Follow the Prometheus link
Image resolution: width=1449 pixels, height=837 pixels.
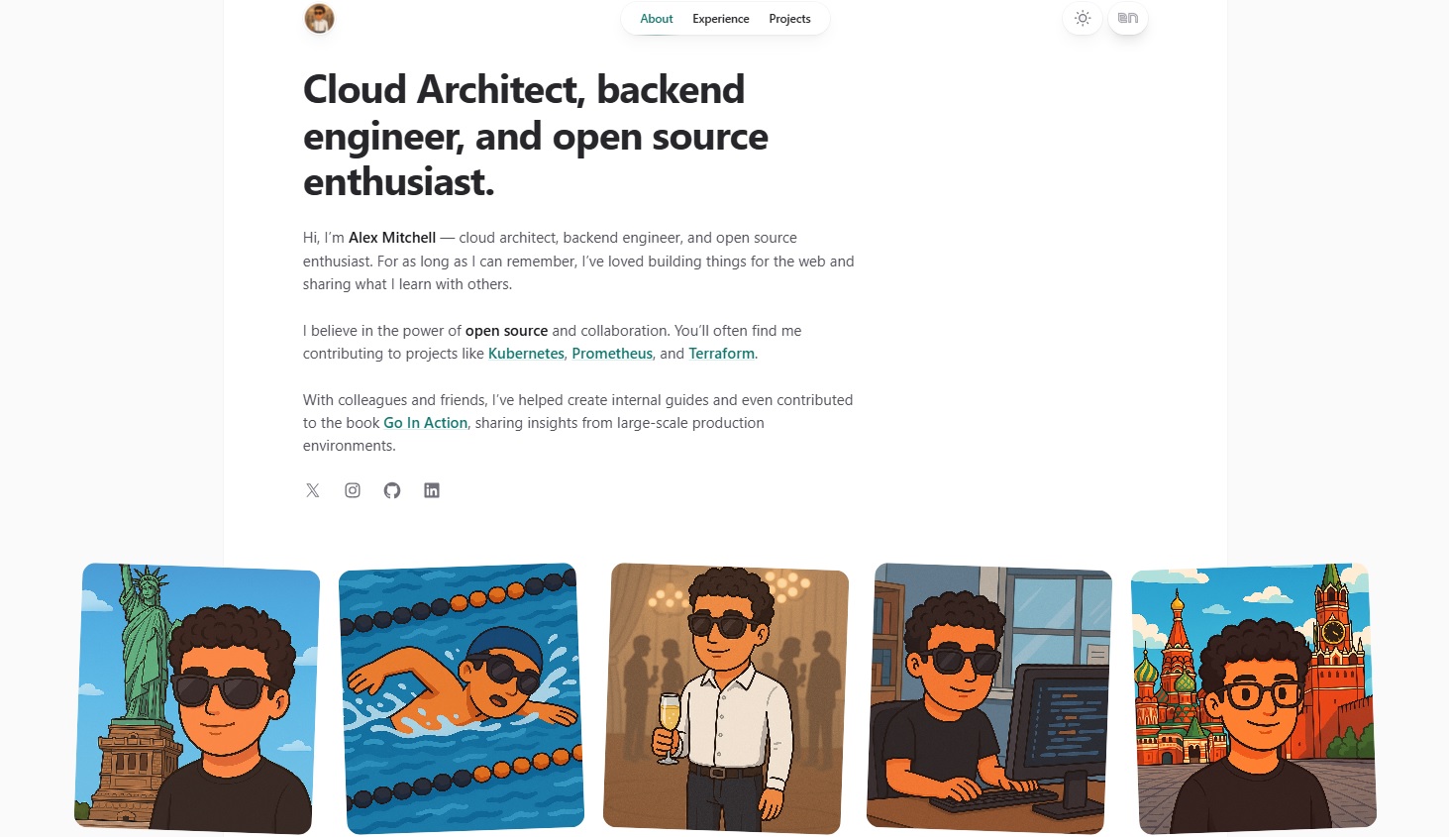(x=612, y=354)
